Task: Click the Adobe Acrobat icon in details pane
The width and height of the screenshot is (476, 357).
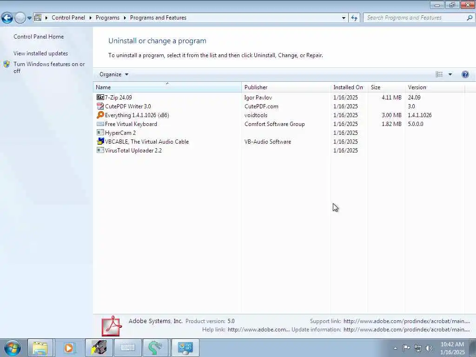Action: 112,326
